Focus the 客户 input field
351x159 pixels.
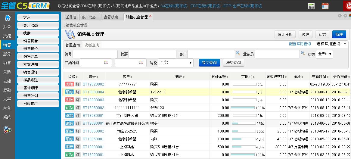click(211, 54)
